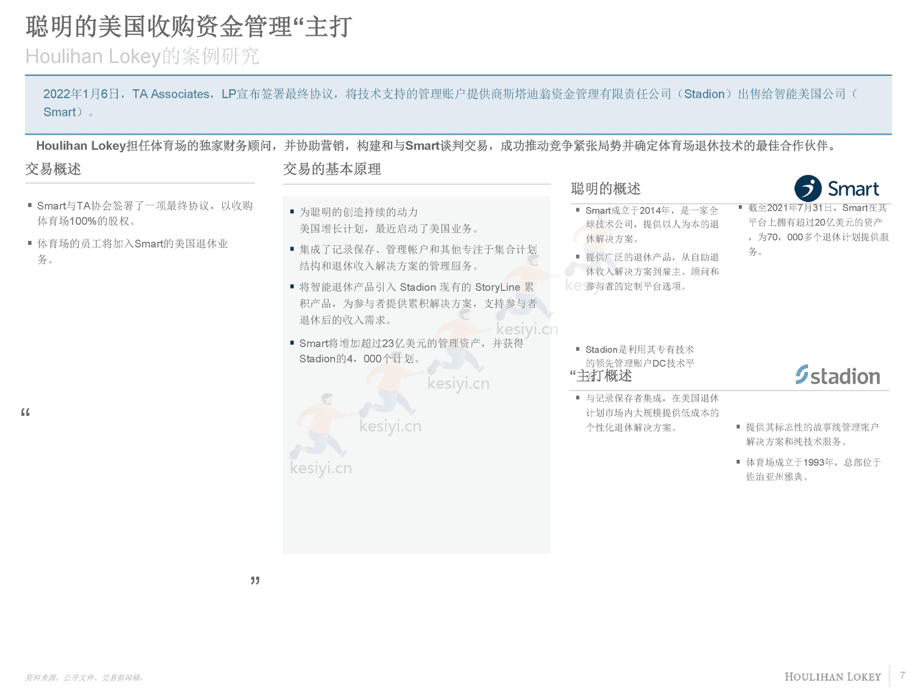Click the announcement text starting '2022年1月6日'
917x688 pixels.
click(451, 103)
